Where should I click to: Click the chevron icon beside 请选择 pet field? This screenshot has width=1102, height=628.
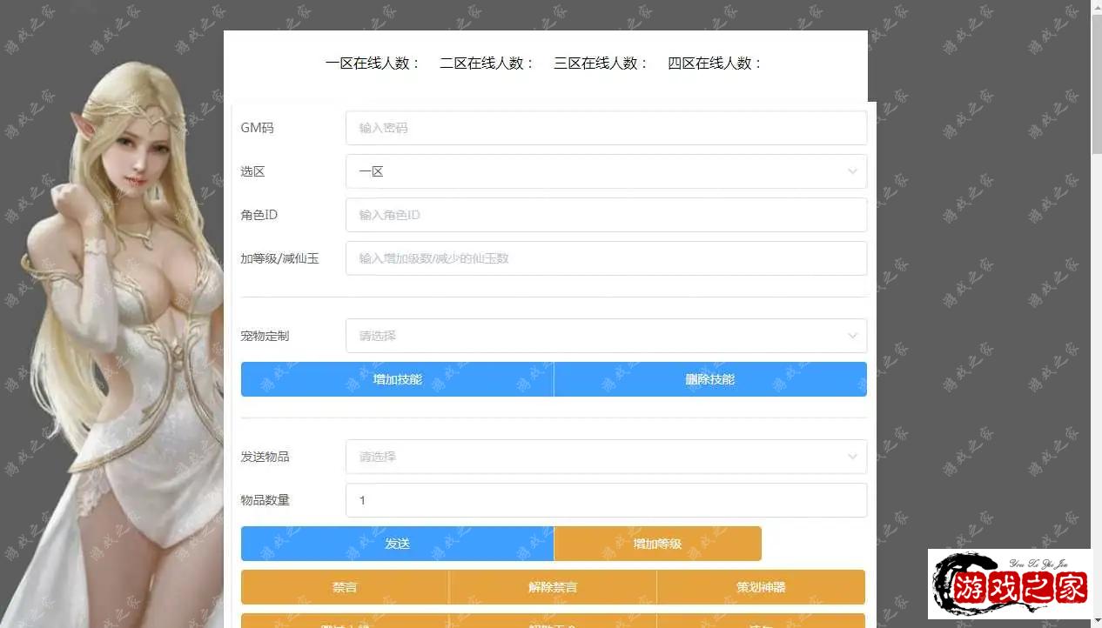click(x=852, y=336)
